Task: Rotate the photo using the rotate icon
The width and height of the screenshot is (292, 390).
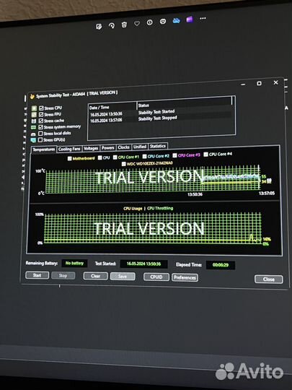Action: 112,25
